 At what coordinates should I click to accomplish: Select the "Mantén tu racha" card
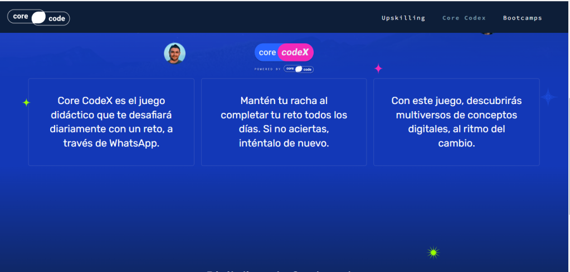[x=284, y=122]
